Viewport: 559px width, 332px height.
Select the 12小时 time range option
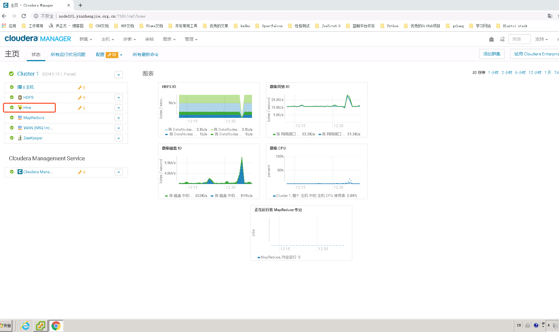(x=535, y=72)
